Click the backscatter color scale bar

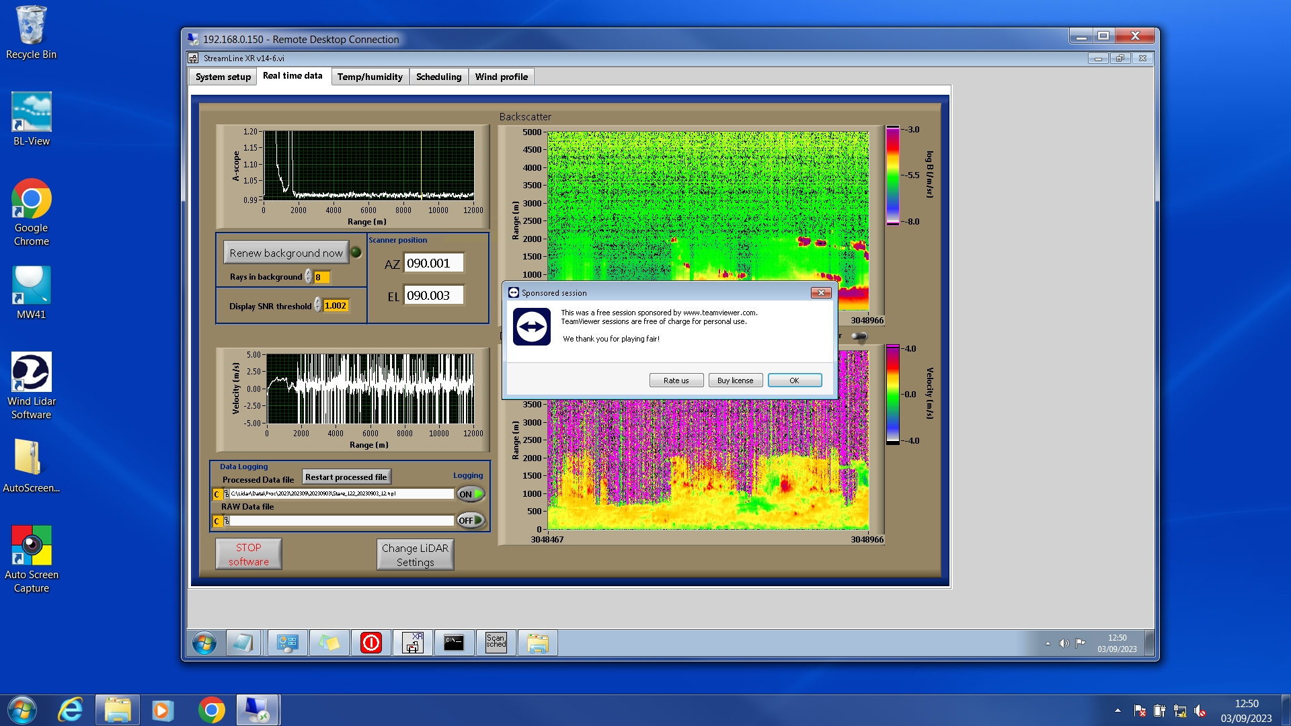tap(892, 175)
